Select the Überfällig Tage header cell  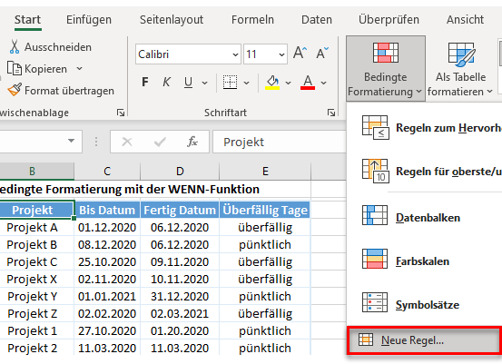click(x=265, y=210)
